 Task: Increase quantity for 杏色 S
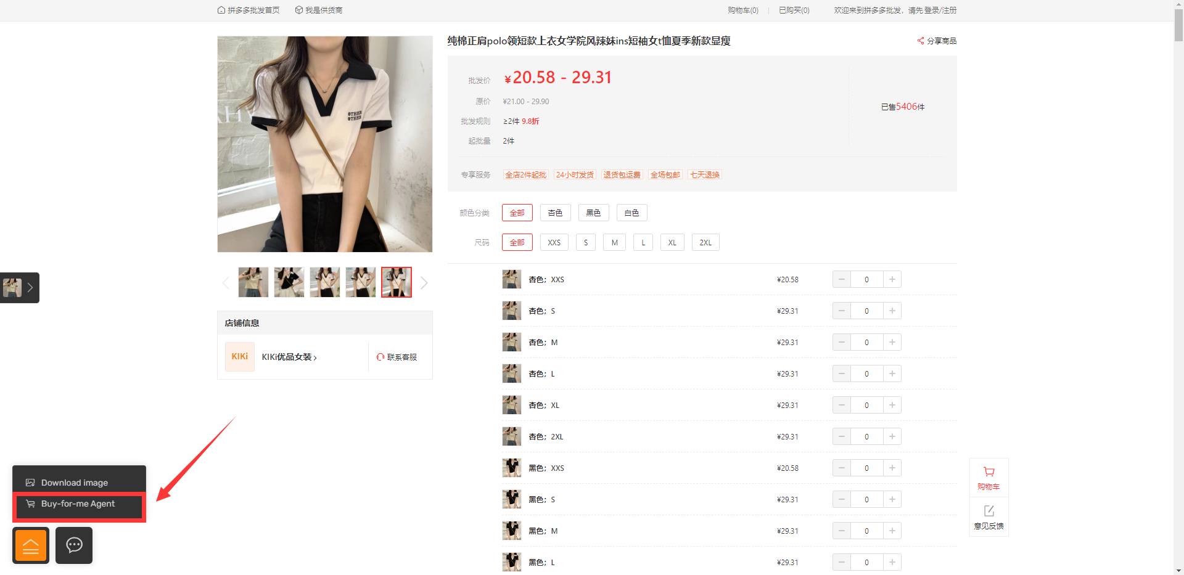[892, 311]
